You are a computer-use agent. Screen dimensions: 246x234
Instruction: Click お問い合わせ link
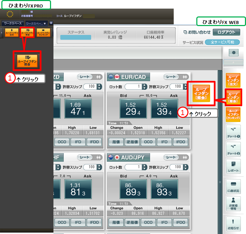tap(197, 32)
